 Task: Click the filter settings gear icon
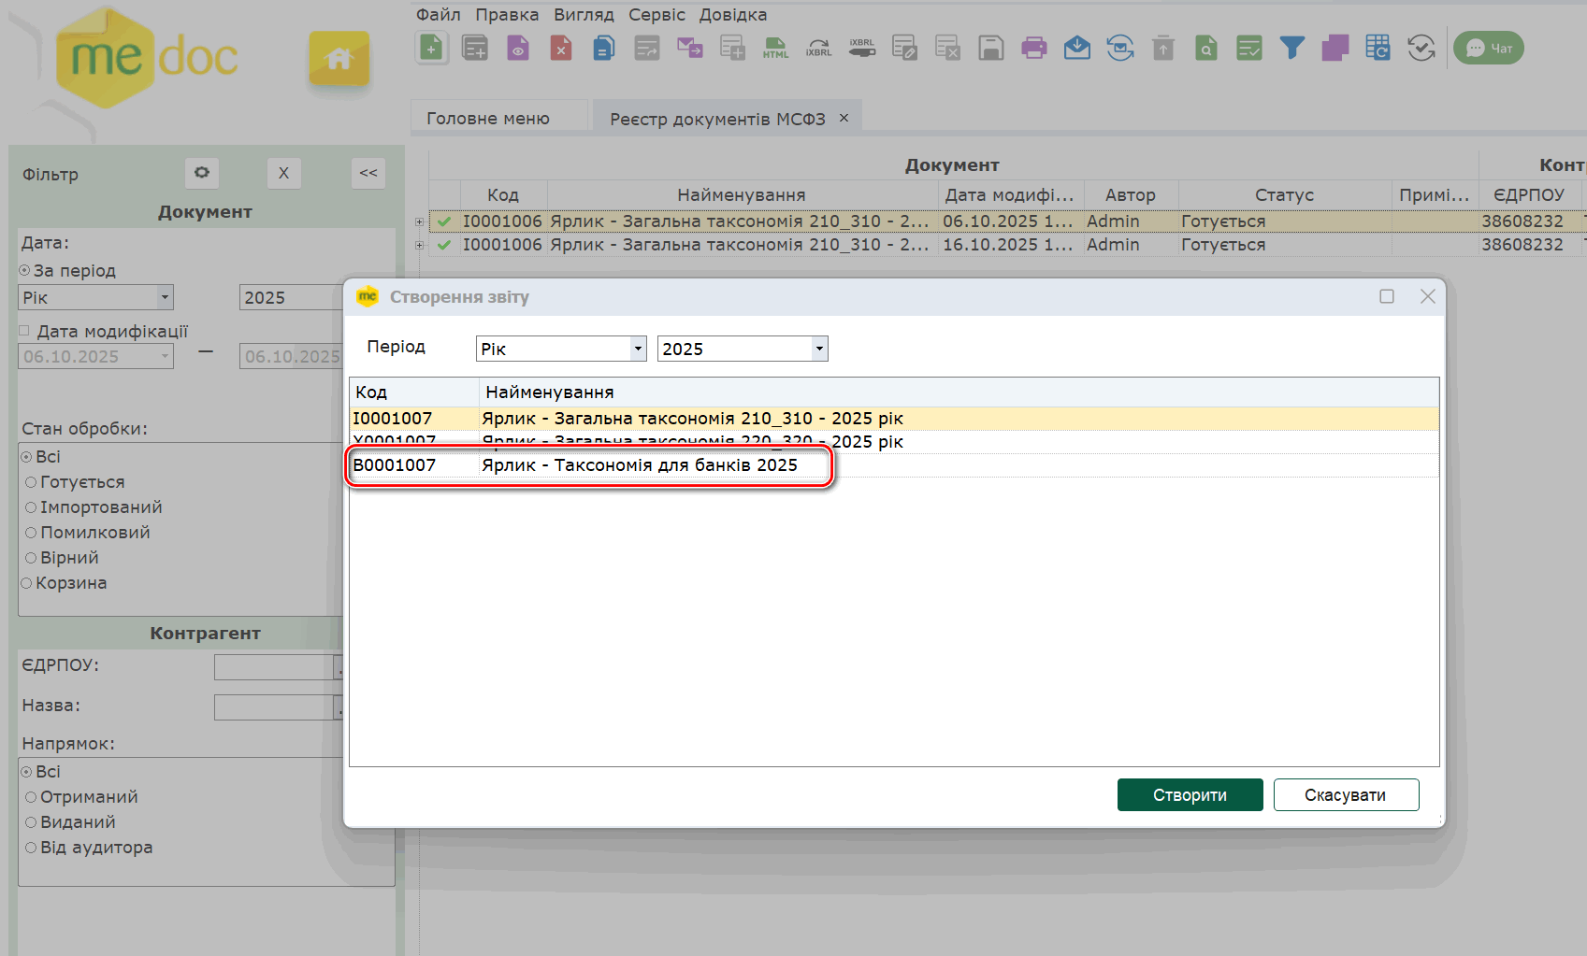click(x=202, y=173)
